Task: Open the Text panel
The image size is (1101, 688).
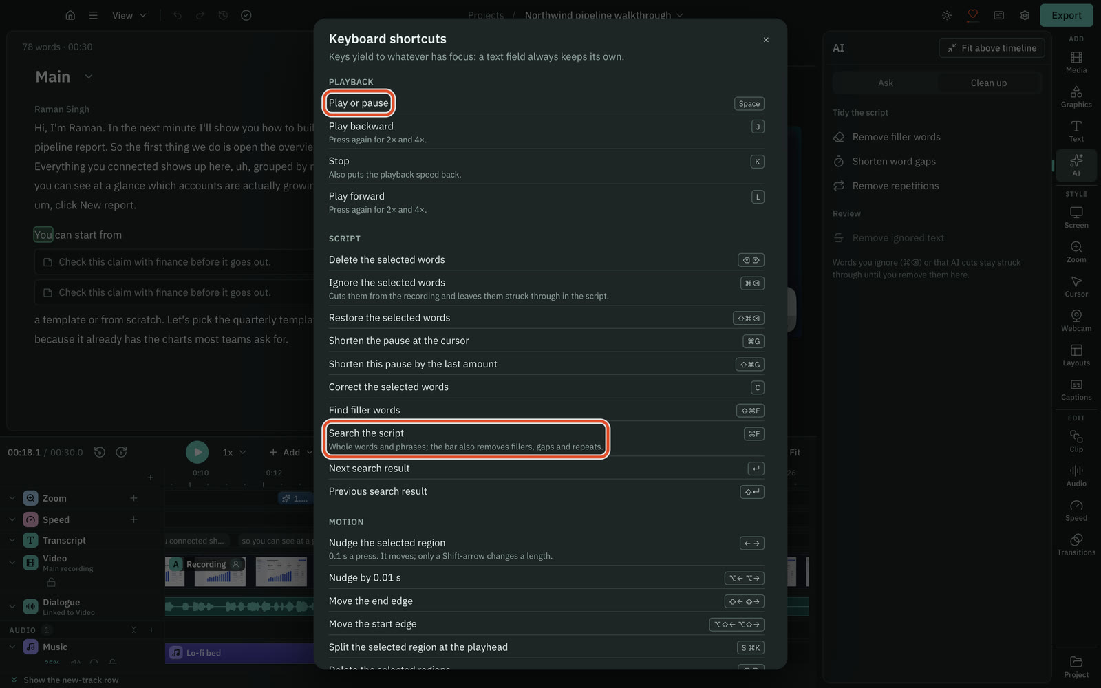Action: click(x=1076, y=131)
